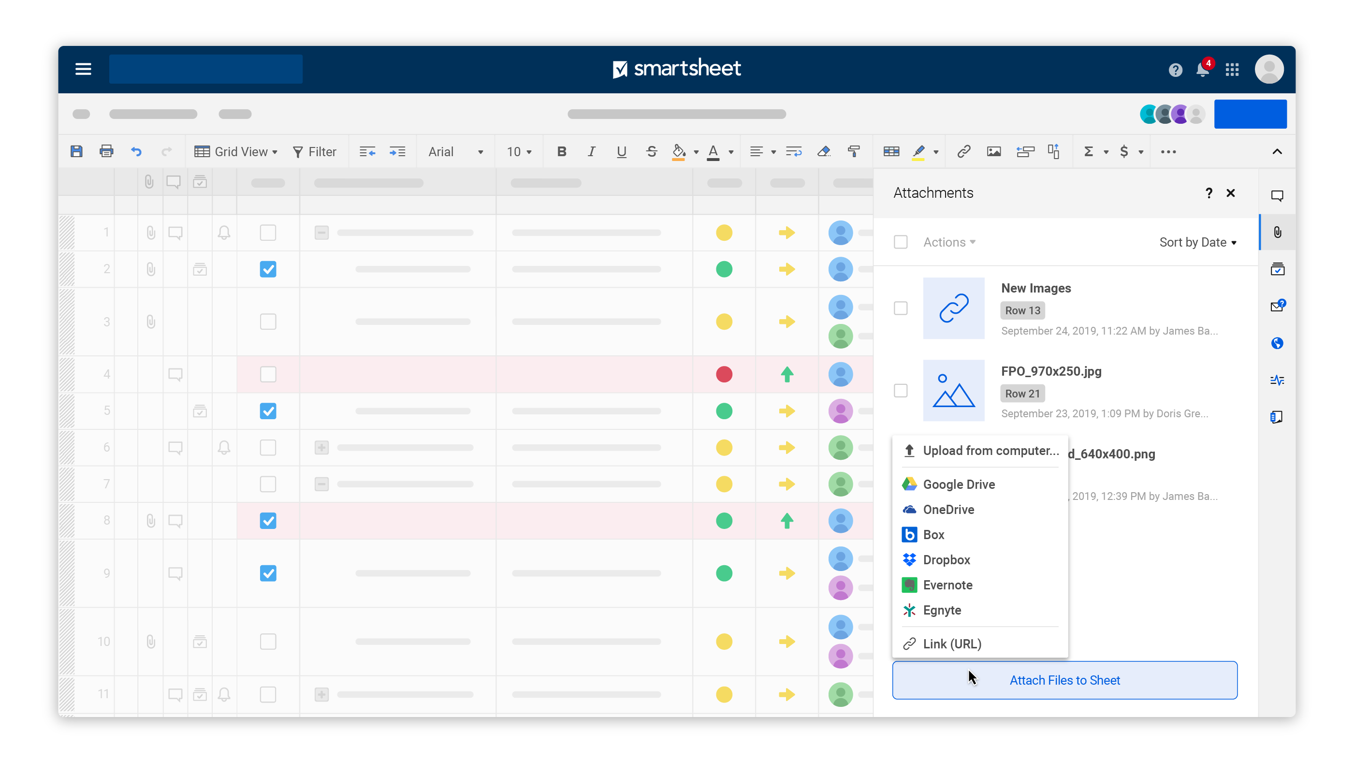The height and width of the screenshot is (762, 1354).
Task: Expand row 6 hierarchy with plus icon
Action: (x=321, y=448)
